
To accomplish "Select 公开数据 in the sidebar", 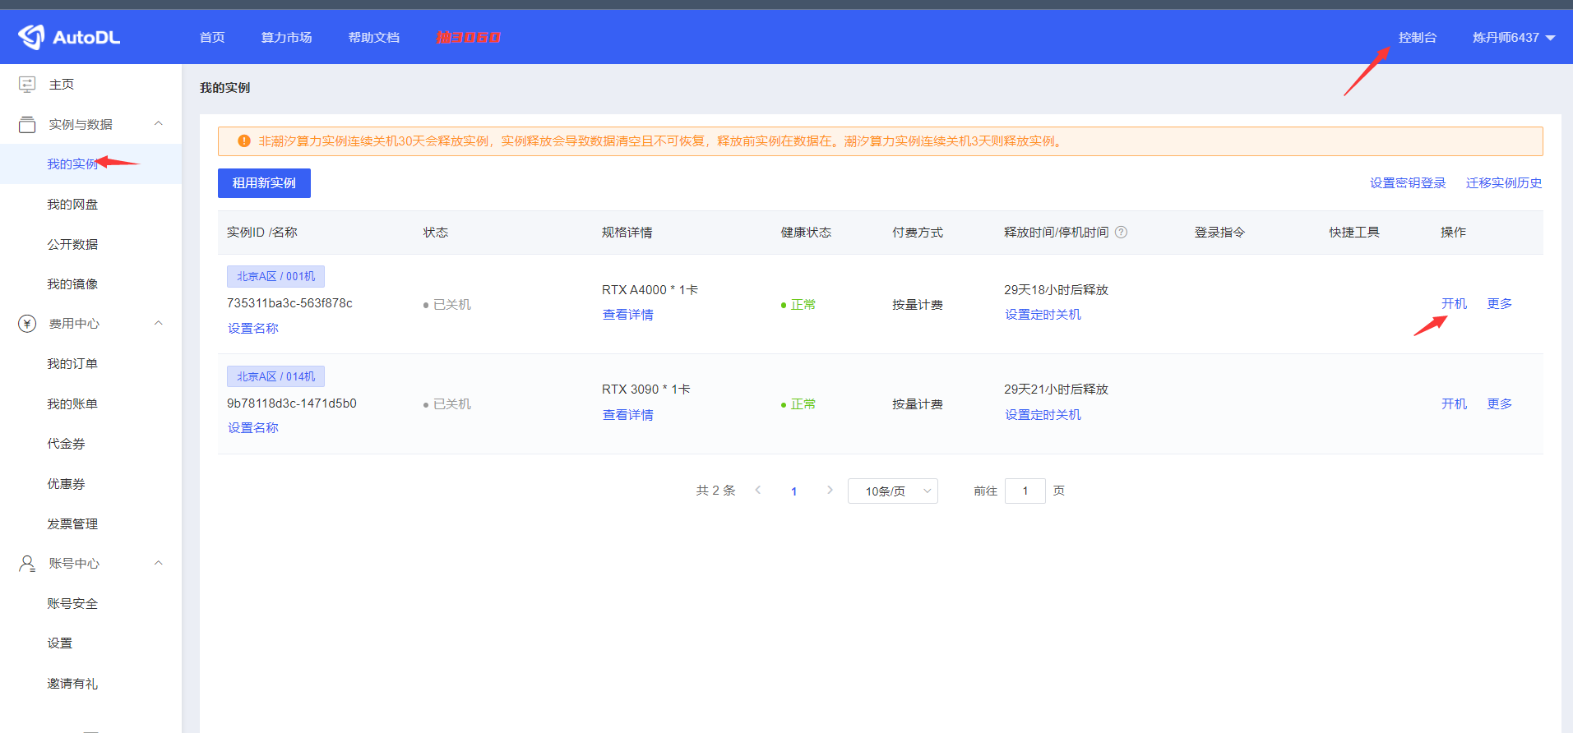I will tap(72, 244).
